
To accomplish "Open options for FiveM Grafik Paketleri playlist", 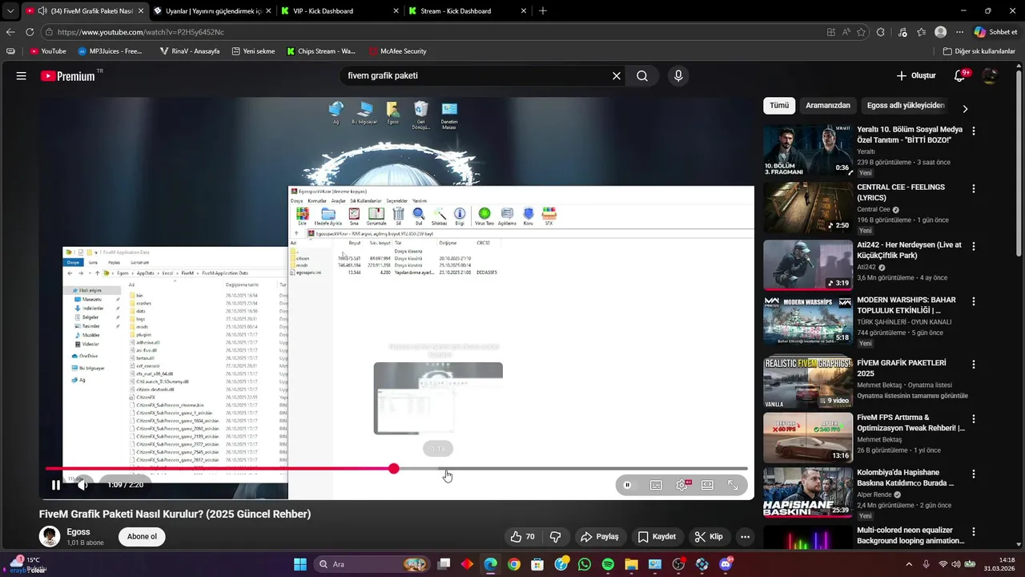I will (x=974, y=365).
